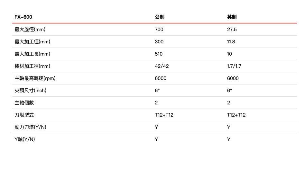Viewport: 304px width, 177px height.
Task: Click the 最大加工長(mm) row label
Action: [x=32, y=54]
